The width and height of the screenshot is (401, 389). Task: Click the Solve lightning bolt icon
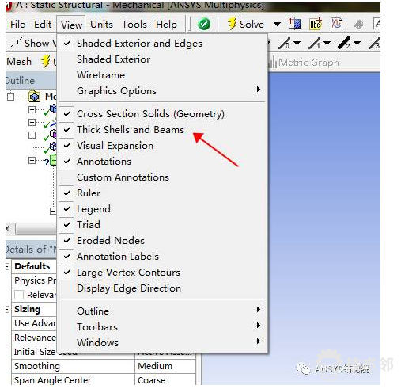click(x=233, y=24)
